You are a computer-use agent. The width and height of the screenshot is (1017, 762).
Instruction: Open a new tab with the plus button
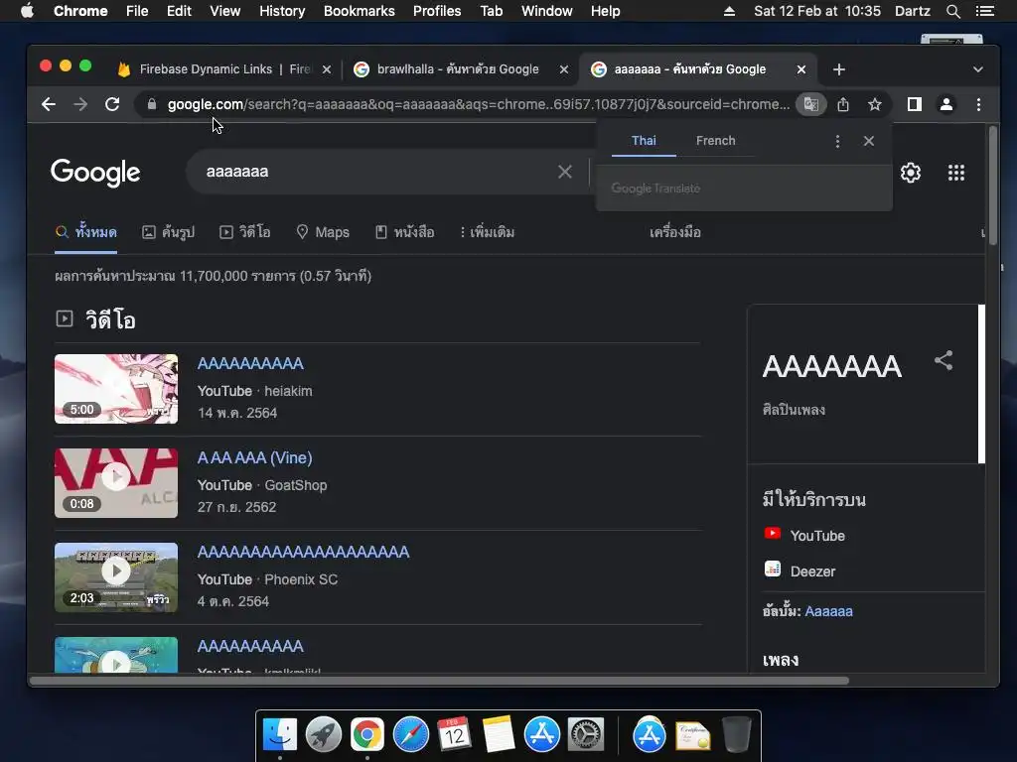tap(838, 69)
